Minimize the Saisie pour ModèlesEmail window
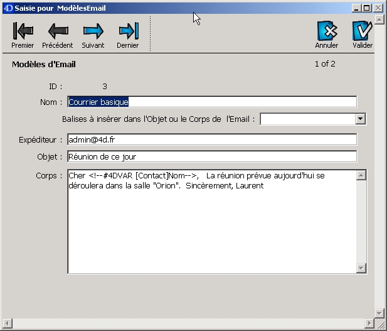 tap(357, 8)
